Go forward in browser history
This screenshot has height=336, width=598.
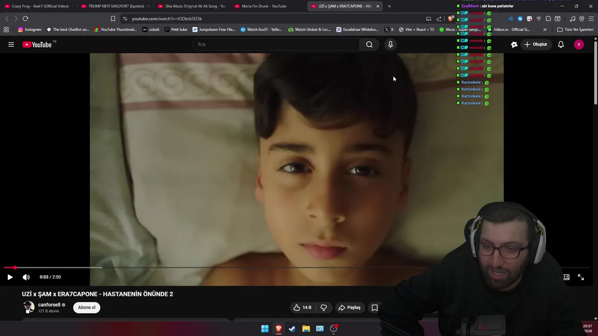tap(16, 19)
